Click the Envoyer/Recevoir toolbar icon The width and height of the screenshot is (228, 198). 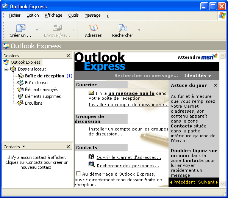click(57, 28)
